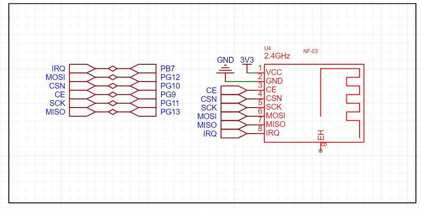The height and width of the screenshot is (209, 421).
Task: Select the diamond connector between IRQ and PB7
Action: (x=113, y=69)
